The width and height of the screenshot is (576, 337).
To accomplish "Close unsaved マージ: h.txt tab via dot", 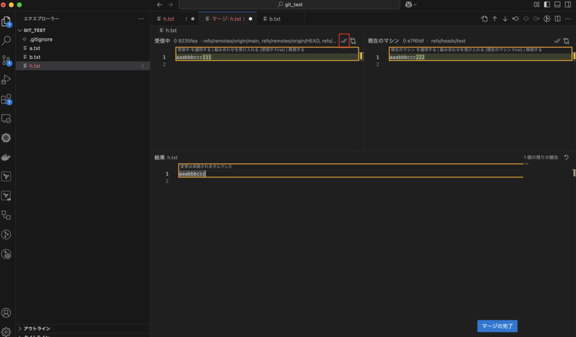I will pos(250,19).
